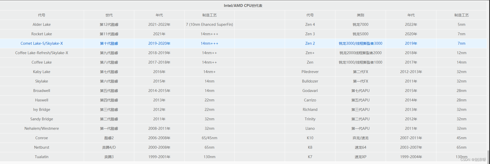Click the K8 cell
This screenshot has height=164, width=490.
pos(310,147)
